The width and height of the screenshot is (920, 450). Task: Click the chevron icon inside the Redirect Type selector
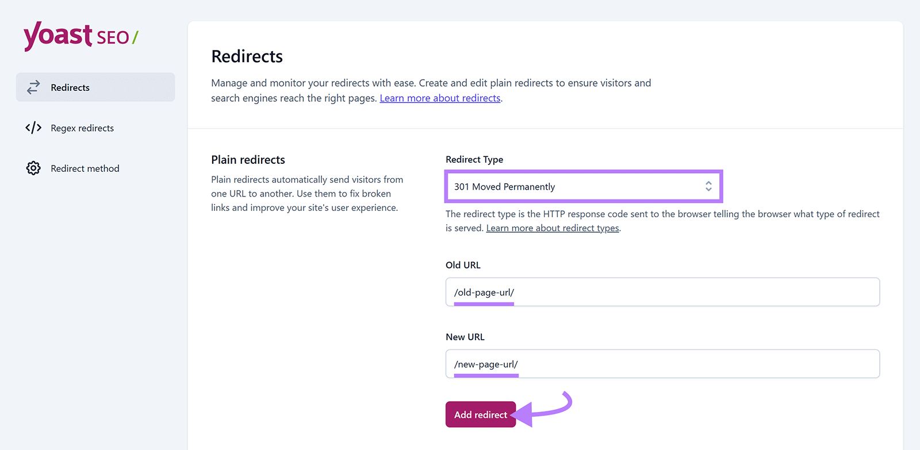(x=709, y=186)
